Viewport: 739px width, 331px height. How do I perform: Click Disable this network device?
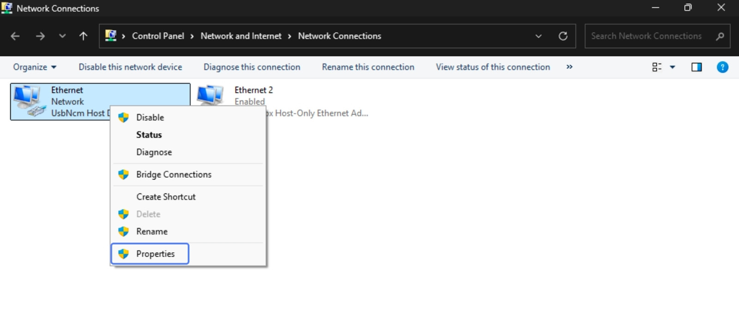(130, 67)
